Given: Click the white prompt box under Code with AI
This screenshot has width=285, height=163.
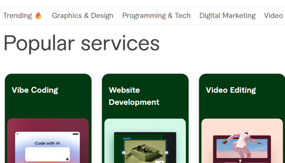Looking at the screenshot, I should point(47,154).
